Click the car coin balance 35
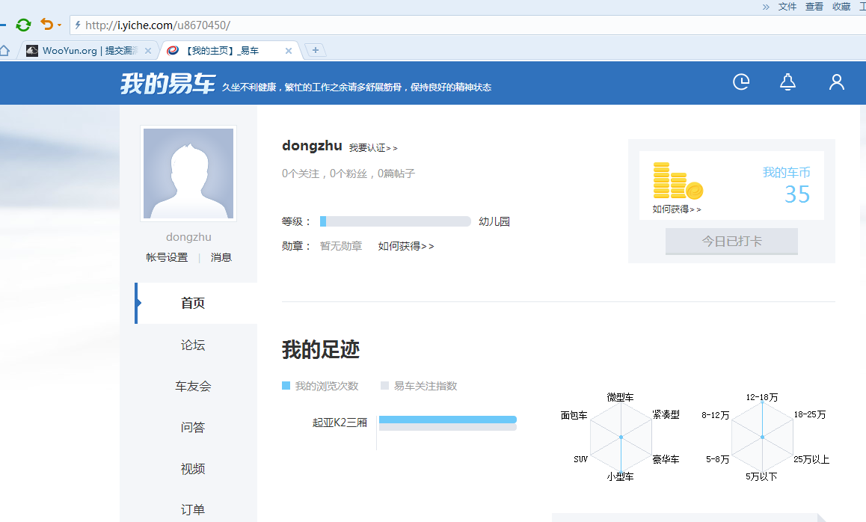 pyautogui.click(x=797, y=194)
